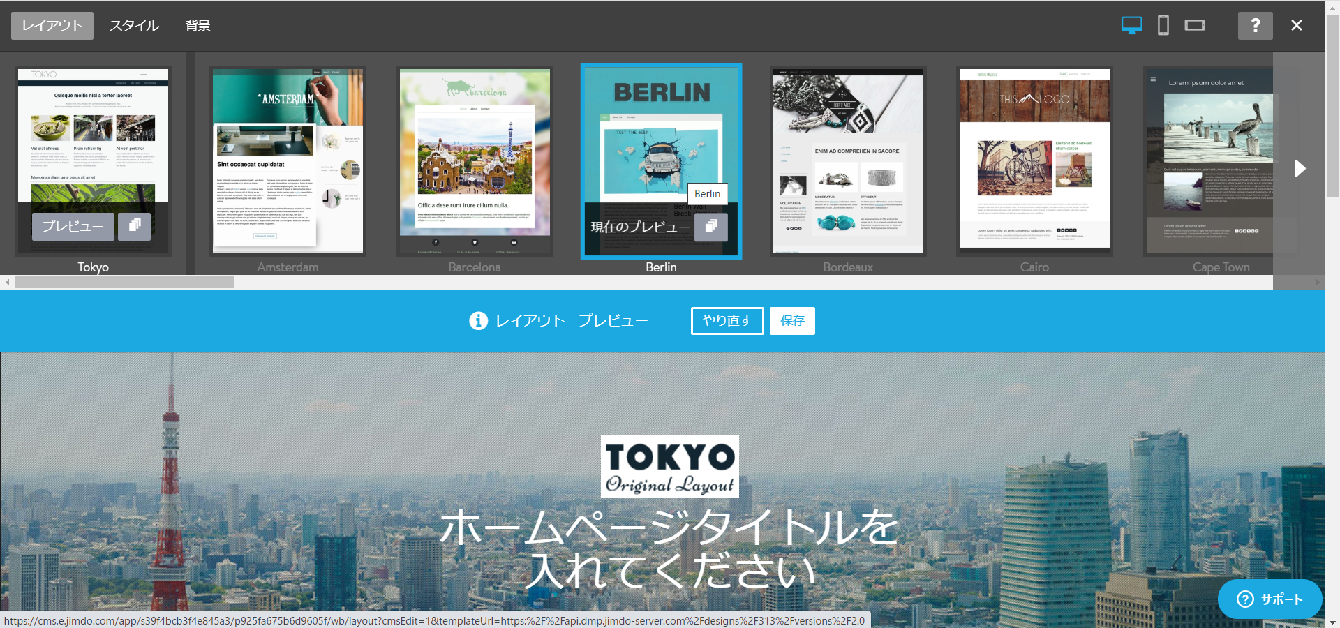
Task: Open the サポート help chat button
Action: point(1270,599)
